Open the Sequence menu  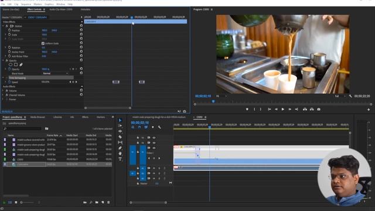click(x=26, y=4)
